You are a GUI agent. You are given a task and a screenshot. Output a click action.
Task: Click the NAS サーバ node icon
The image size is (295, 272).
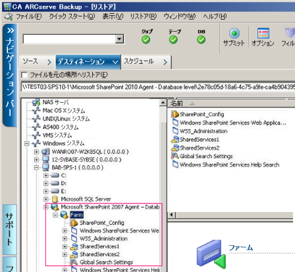(x=36, y=102)
